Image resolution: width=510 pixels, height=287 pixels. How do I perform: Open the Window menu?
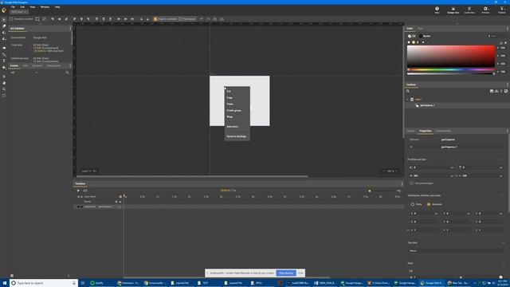click(45, 7)
